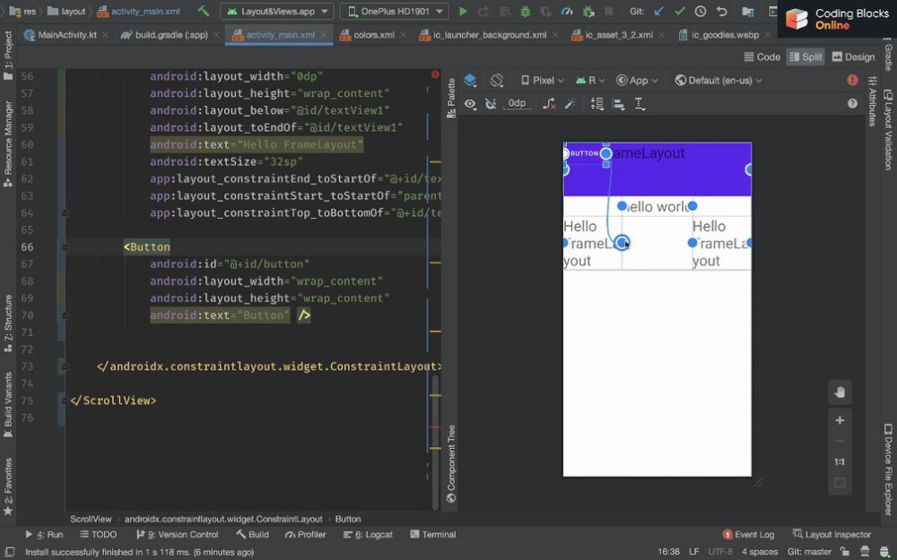Open the Terminal tool window
This screenshot has height=560, width=897.
[x=433, y=535]
